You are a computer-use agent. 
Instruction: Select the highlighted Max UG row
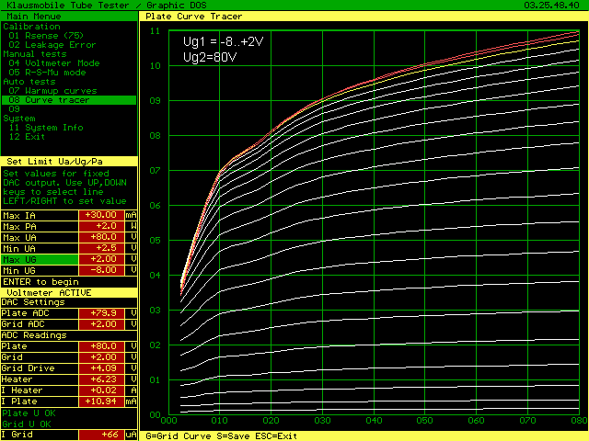(x=64, y=259)
